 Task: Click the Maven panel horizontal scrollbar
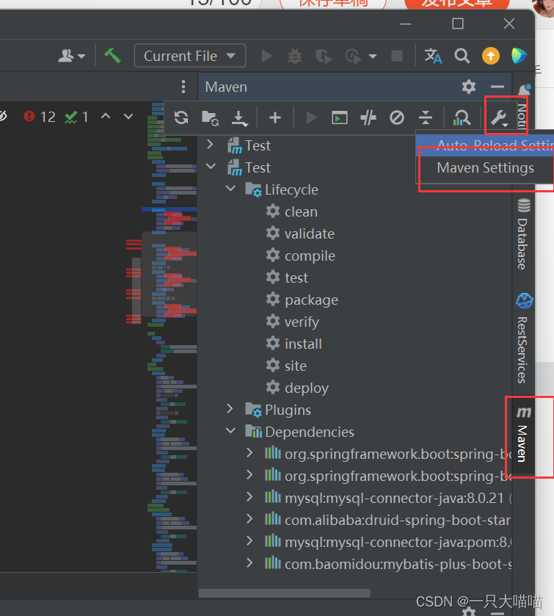point(284,593)
